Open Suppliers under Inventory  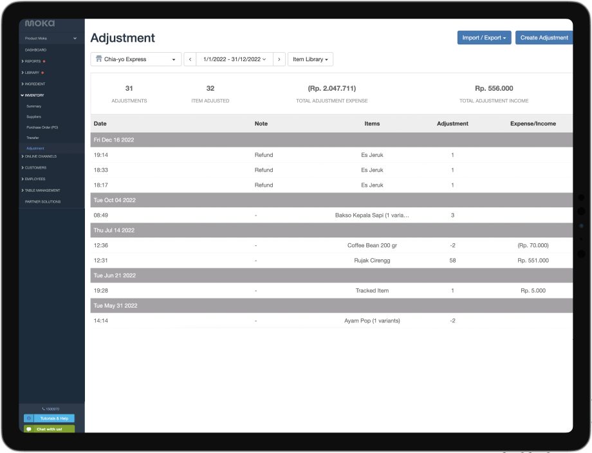coord(34,116)
